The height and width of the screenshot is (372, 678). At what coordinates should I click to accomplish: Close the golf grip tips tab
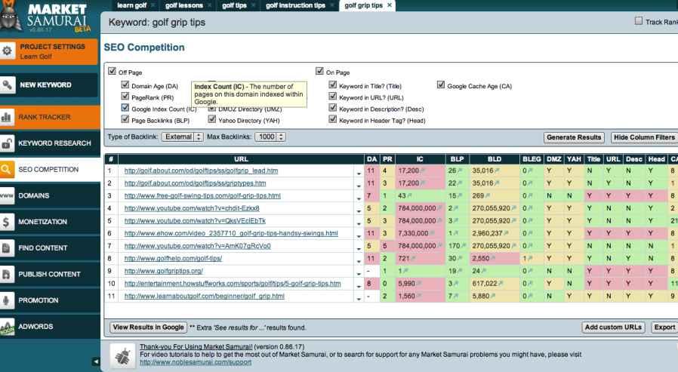390,5
